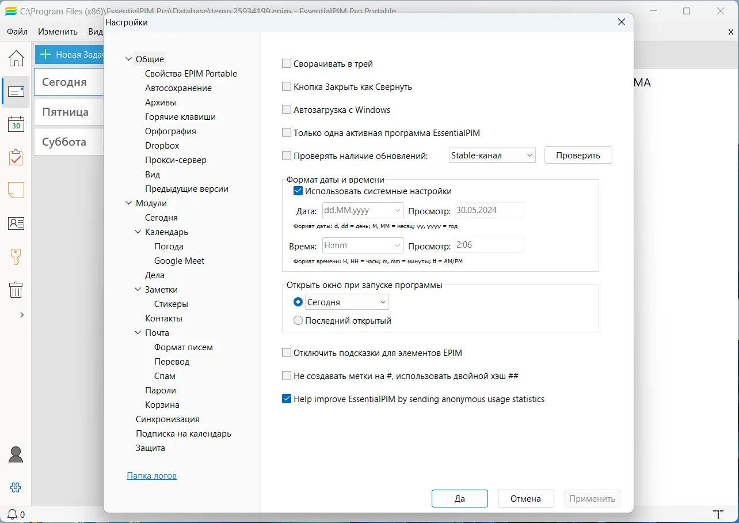The height and width of the screenshot is (523, 739).
Task: Select Прокси-сервер in settings tree
Action: click(176, 160)
